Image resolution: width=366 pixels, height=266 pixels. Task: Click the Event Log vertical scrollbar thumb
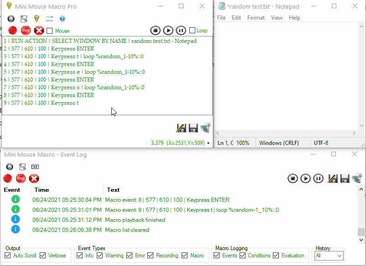click(x=361, y=232)
